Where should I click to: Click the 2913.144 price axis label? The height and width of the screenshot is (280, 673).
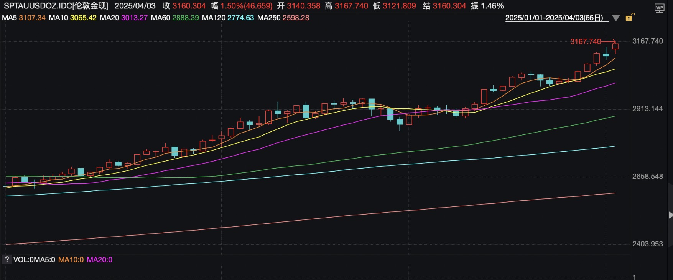tap(647, 109)
